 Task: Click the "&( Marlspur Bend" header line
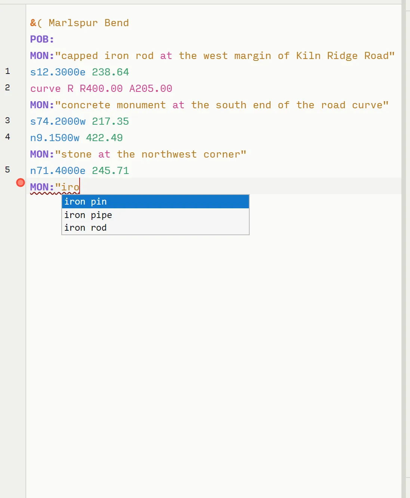tap(79, 23)
